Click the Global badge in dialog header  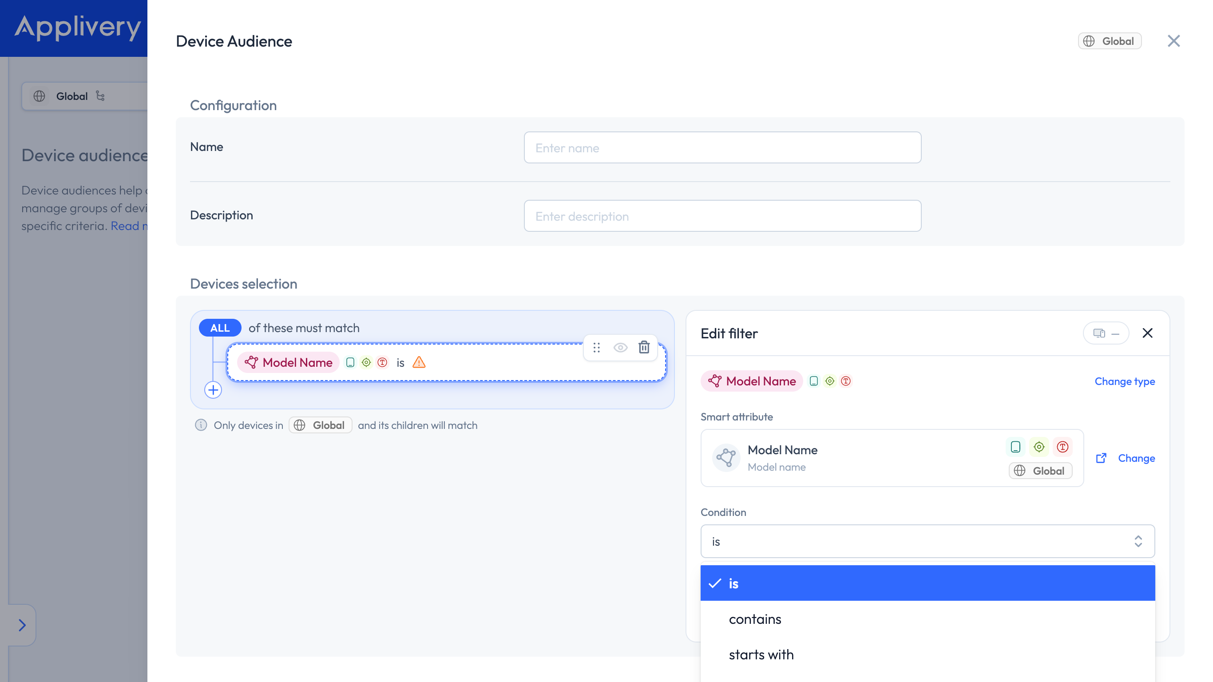pyautogui.click(x=1110, y=41)
